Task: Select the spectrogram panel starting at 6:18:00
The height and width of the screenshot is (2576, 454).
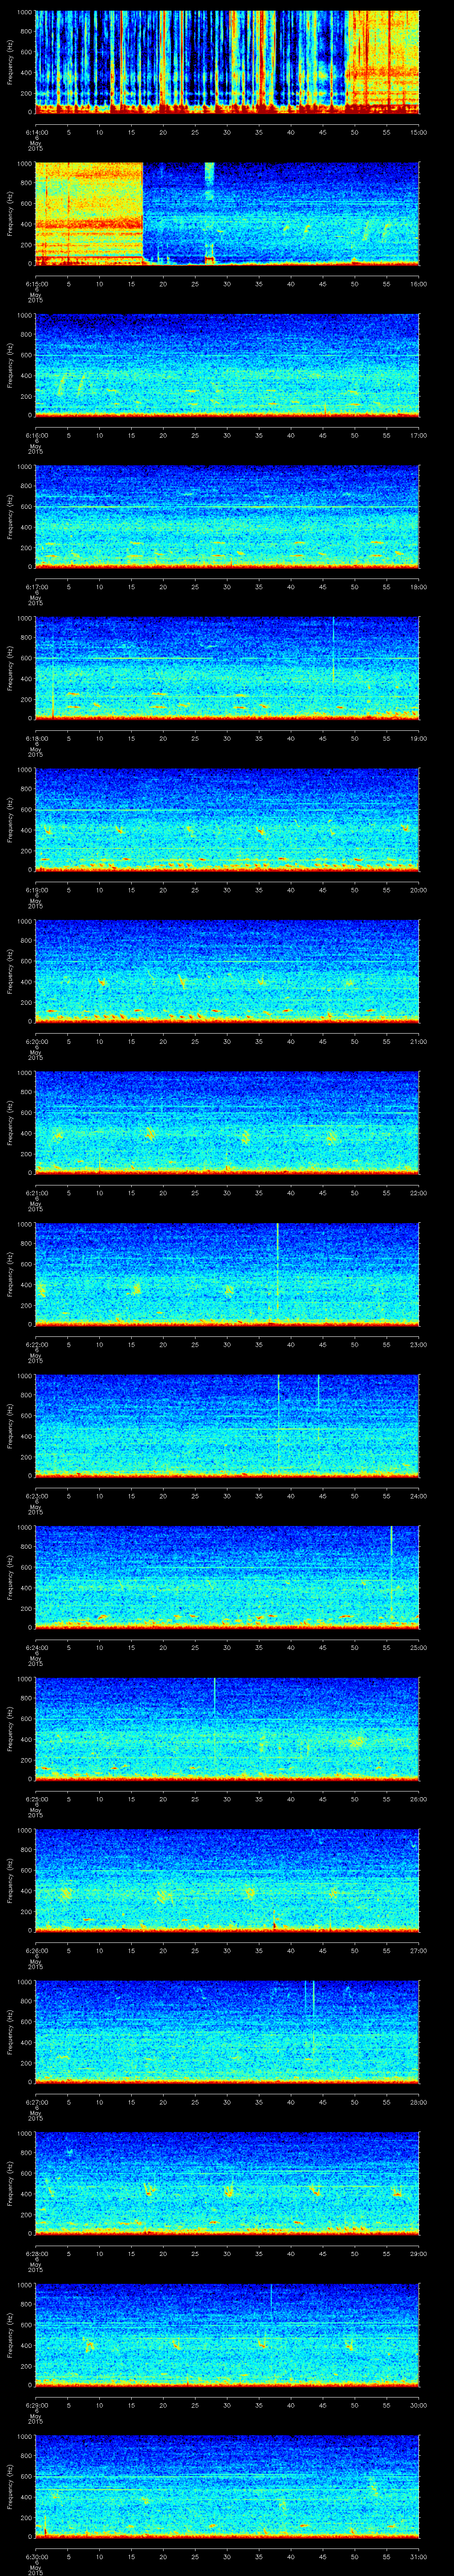Action: coord(227,668)
